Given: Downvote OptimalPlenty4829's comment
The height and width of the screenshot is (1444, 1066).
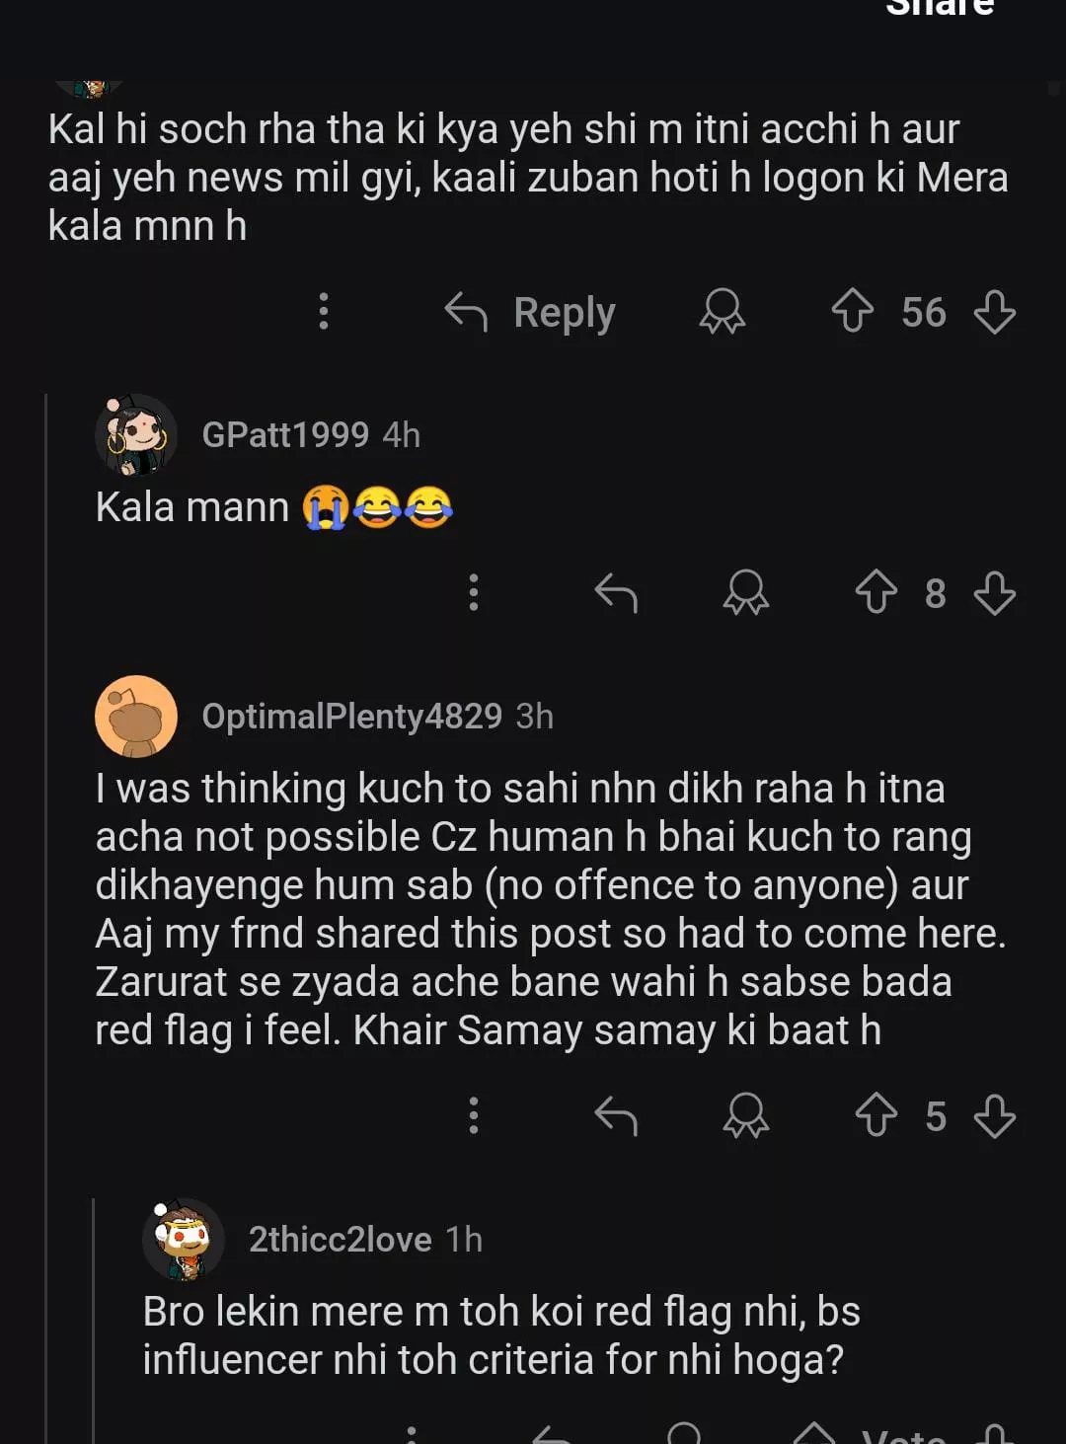Looking at the screenshot, I should [x=994, y=1116].
